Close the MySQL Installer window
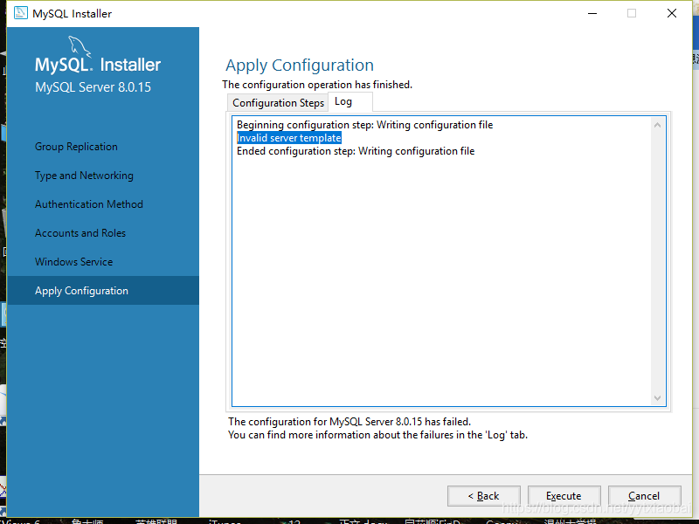 pyautogui.click(x=672, y=13)
